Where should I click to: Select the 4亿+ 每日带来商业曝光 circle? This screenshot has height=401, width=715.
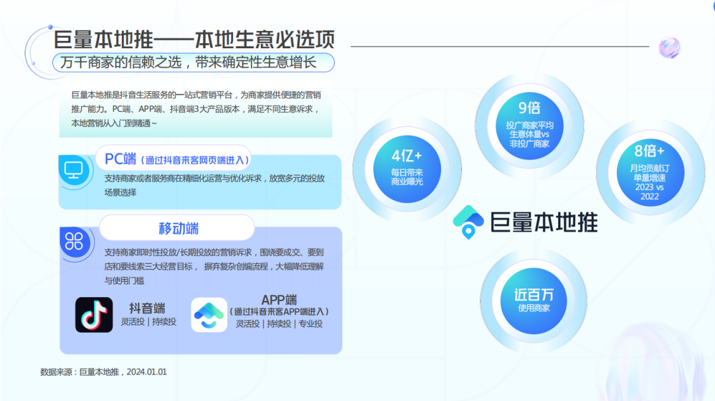[x=406, y=169]
